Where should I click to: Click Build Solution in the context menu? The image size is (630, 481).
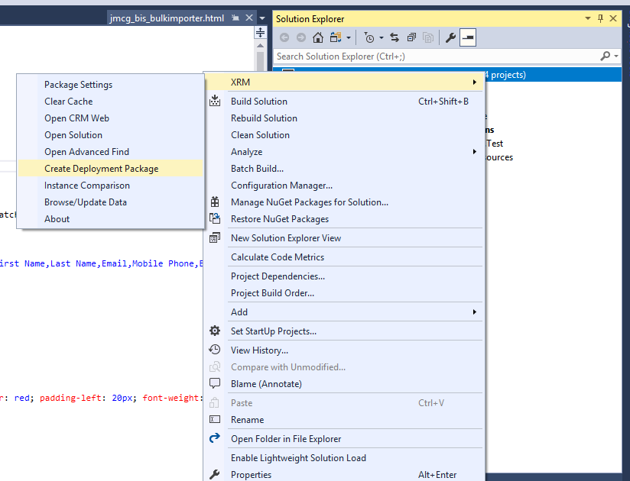pos(259,102)
